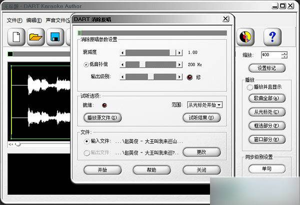The image size is (300, 205).
Task: Select the 输入文件 radio button
Action: [x=87, y=141]
